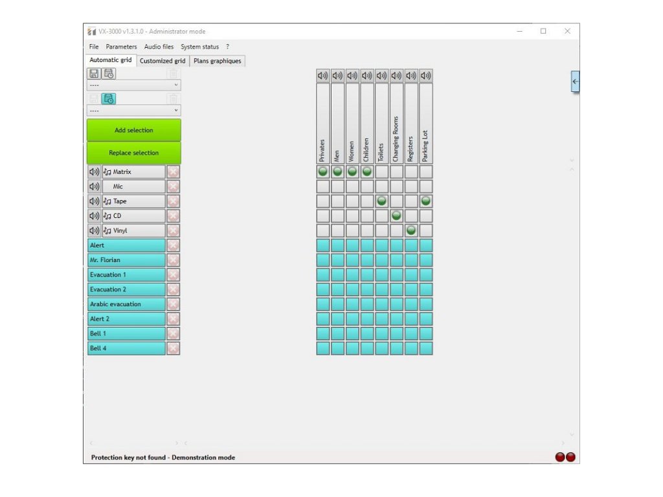Click the speaker icon above Toilets column
Screen dimensions: 663x497
381,76
